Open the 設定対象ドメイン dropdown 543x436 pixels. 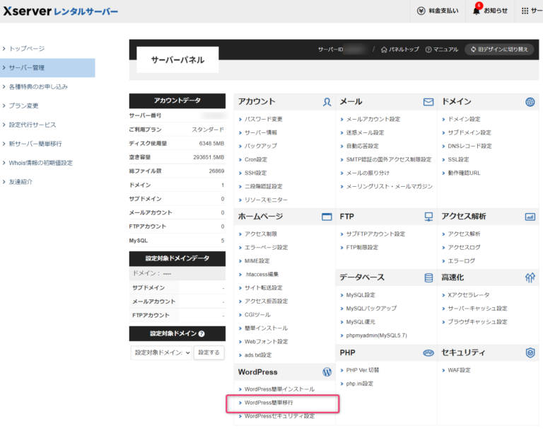(x=161, y=352)
